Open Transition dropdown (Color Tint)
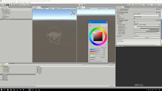 tap(147, 23)
